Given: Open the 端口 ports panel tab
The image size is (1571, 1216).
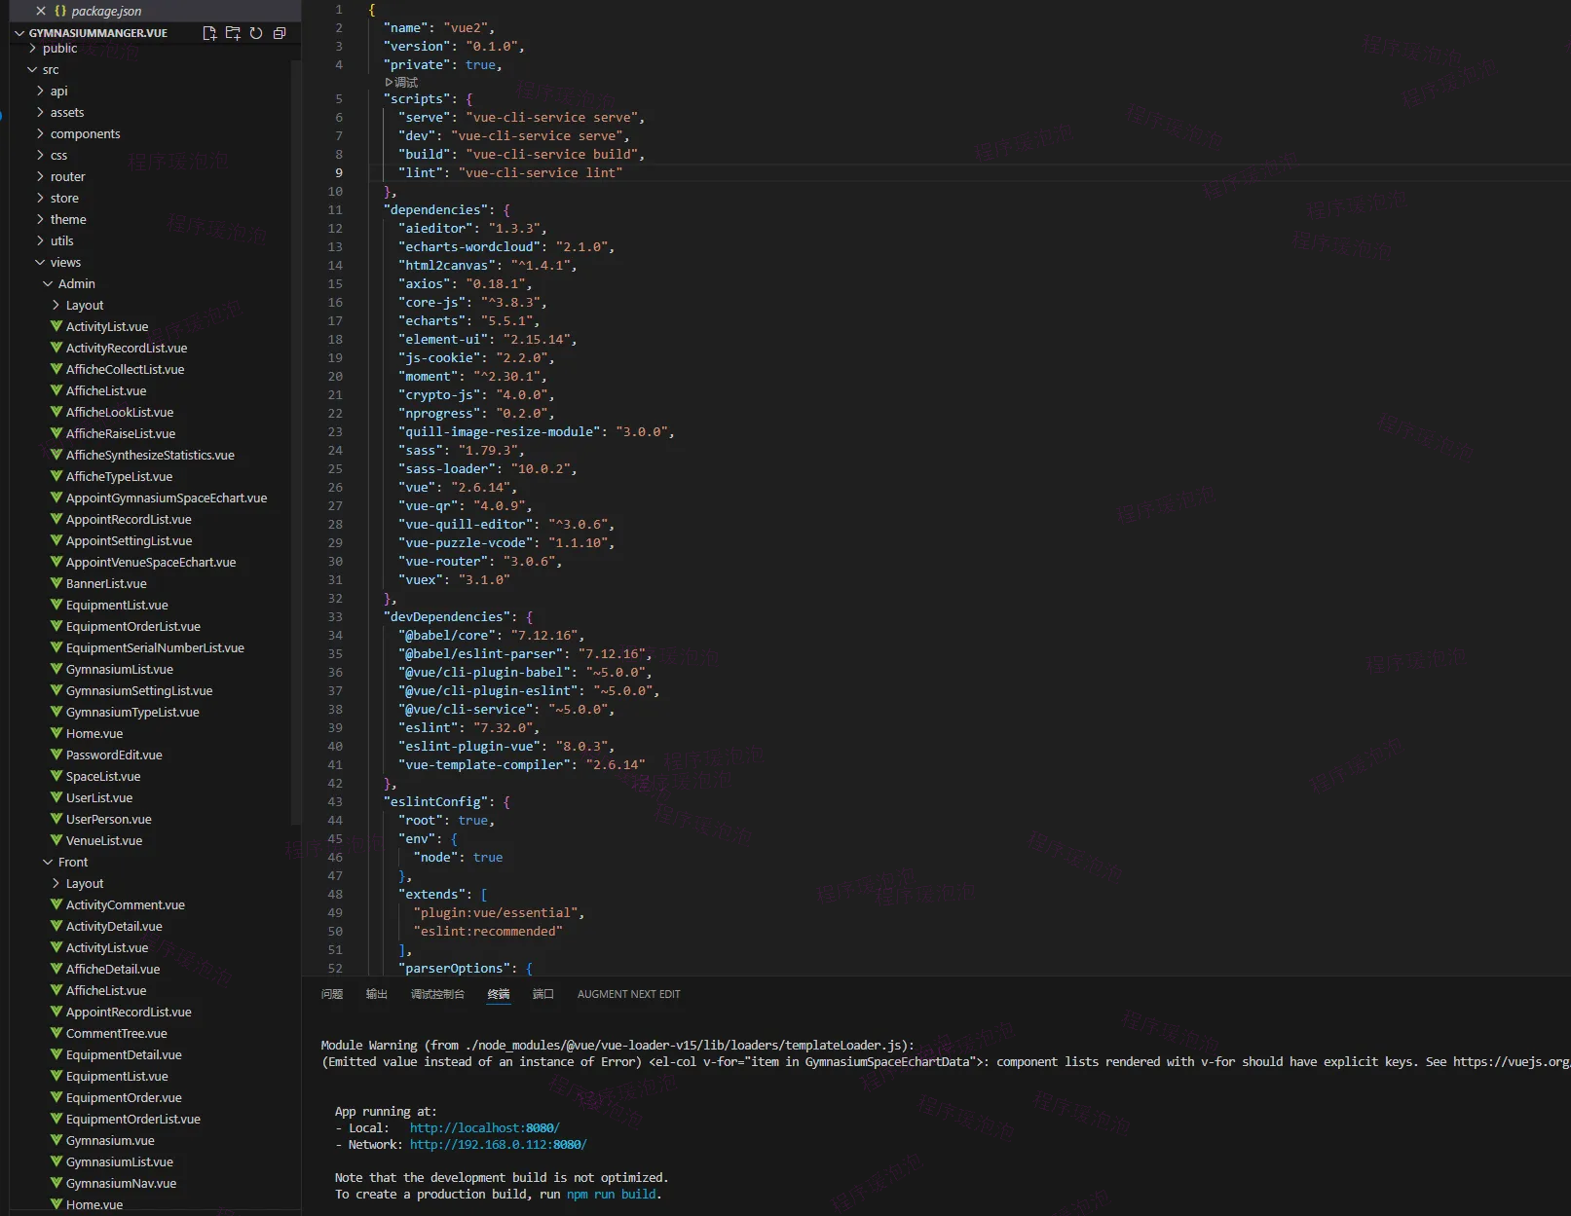Looking at the screenshot, I should (543, 994).
